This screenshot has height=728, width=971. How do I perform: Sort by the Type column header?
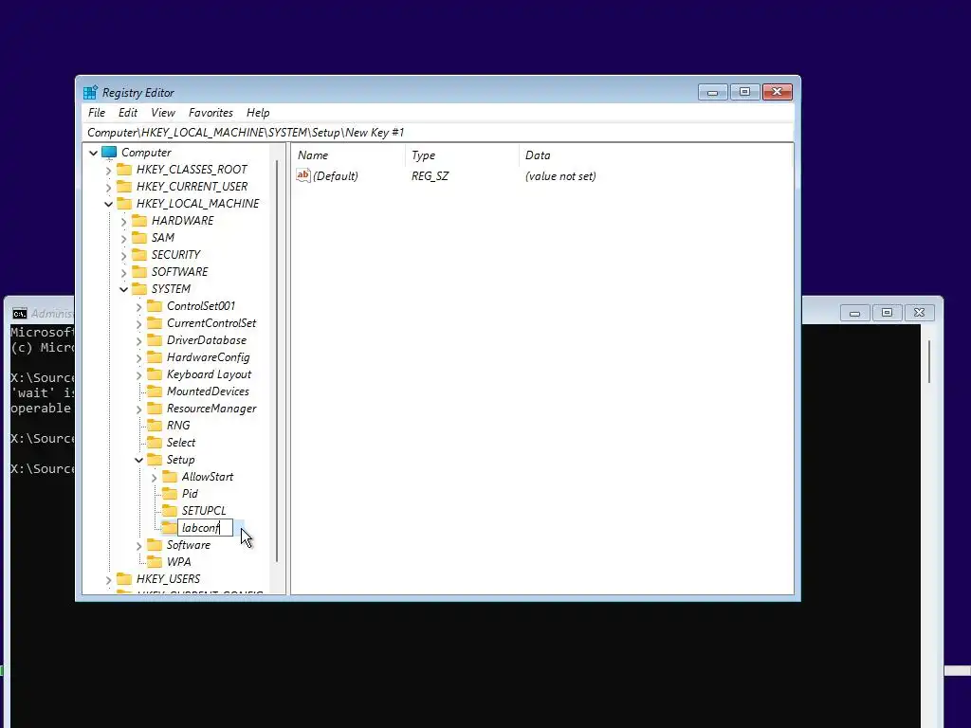point(462,155)
